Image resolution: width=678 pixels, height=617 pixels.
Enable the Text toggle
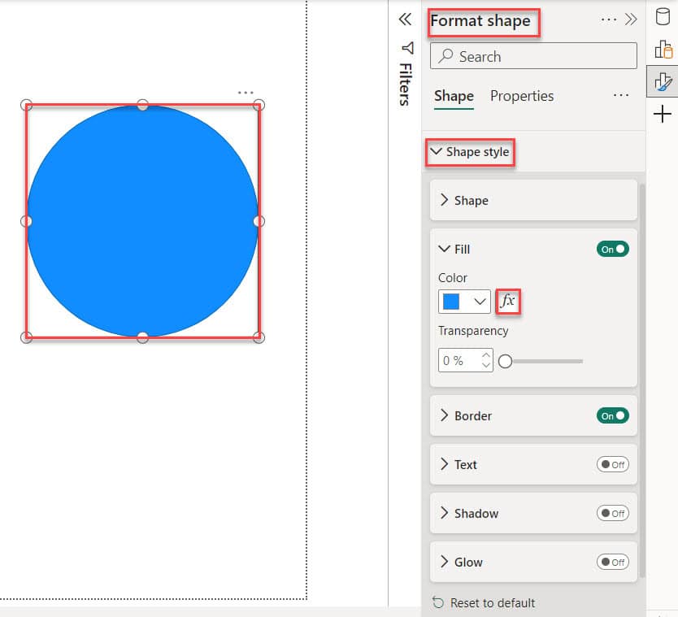[613, 464]
